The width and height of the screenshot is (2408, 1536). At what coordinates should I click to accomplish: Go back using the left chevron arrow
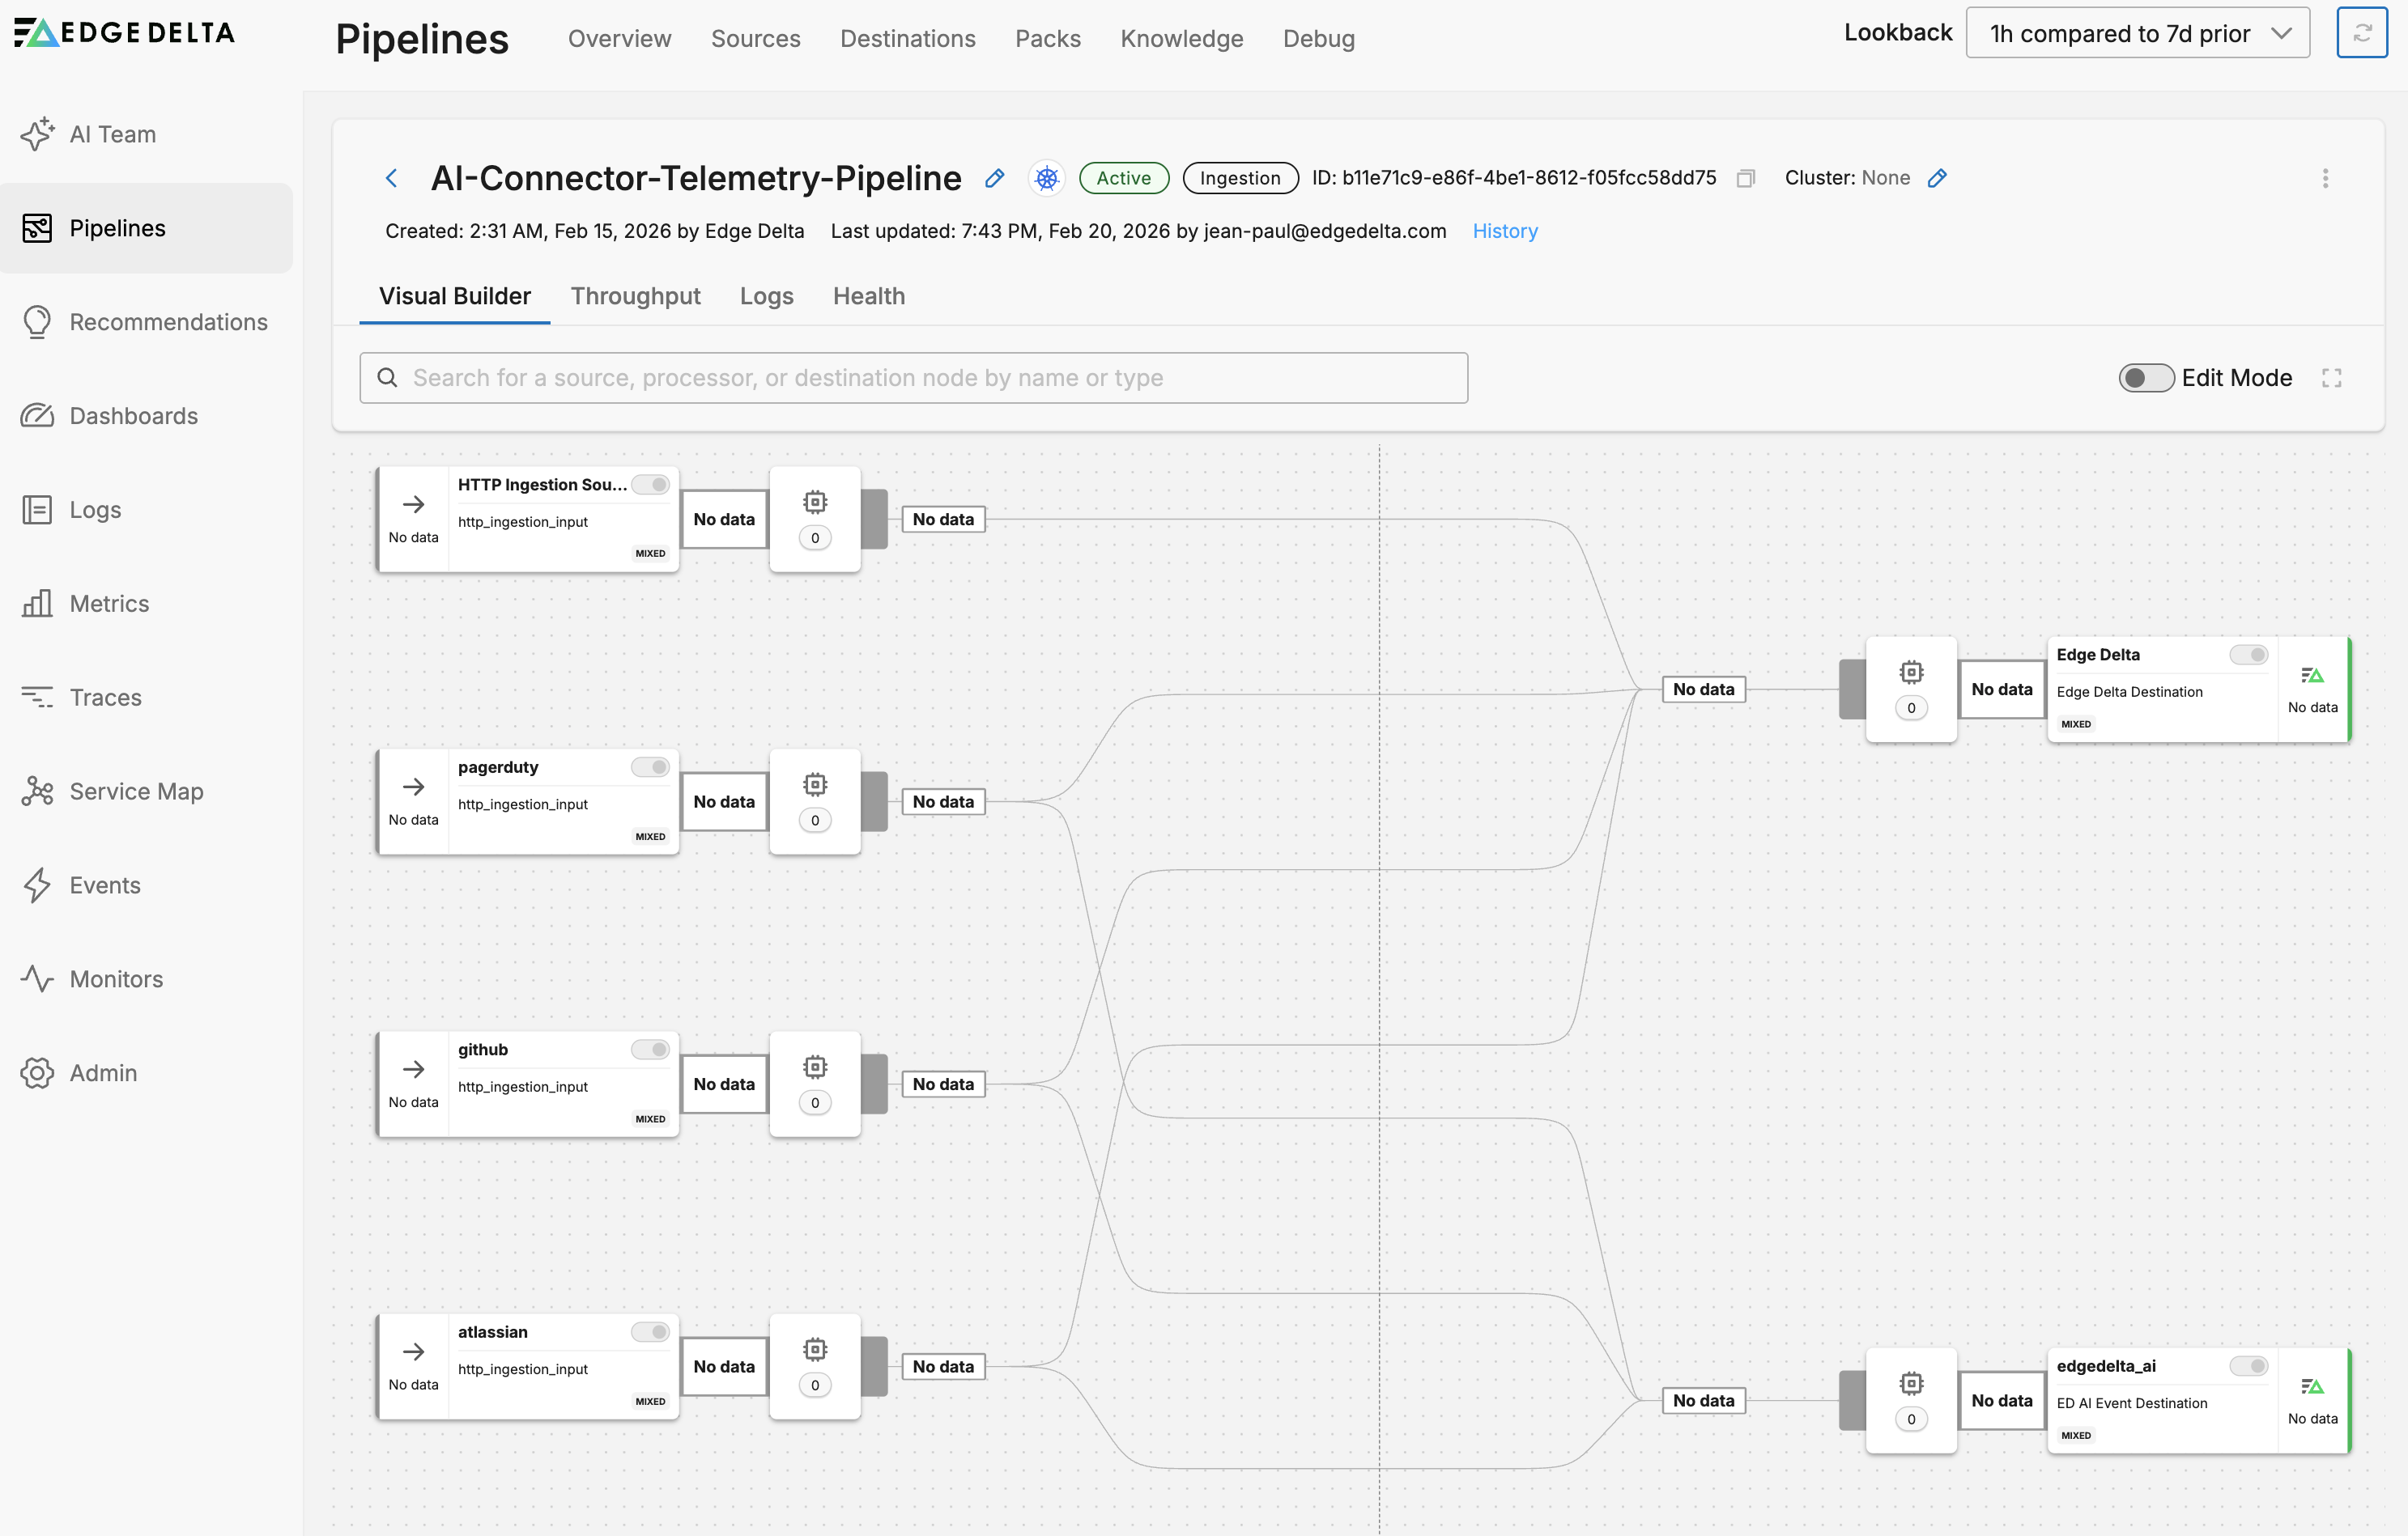(x=392, y=178)
